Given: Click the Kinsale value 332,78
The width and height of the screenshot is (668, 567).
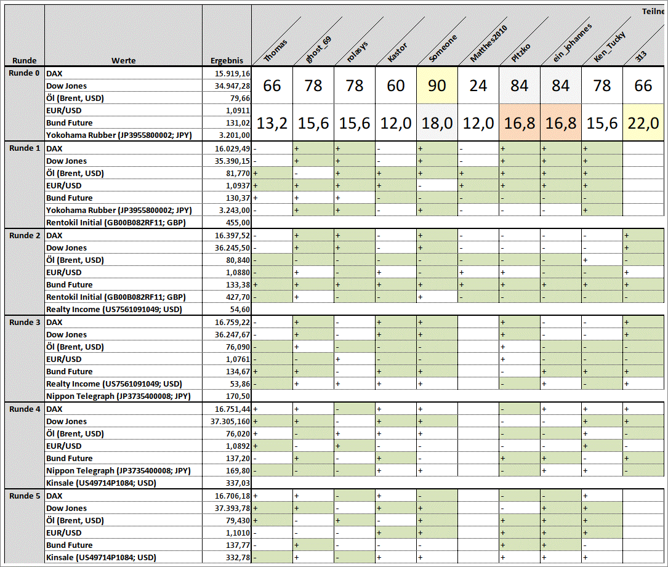Looking at the screenshot, I should (x=238, y=557).
